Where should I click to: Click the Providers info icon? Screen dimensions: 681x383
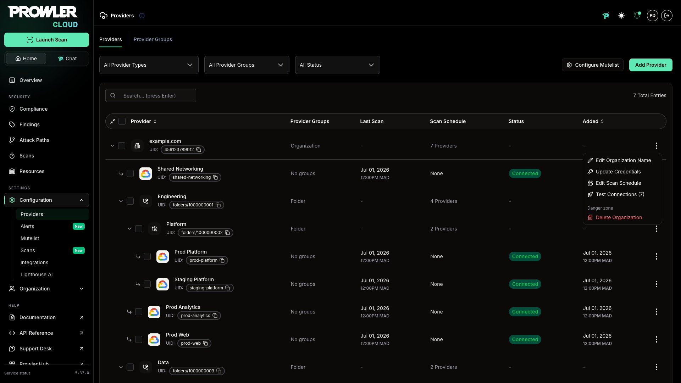(x=142, y=16)
